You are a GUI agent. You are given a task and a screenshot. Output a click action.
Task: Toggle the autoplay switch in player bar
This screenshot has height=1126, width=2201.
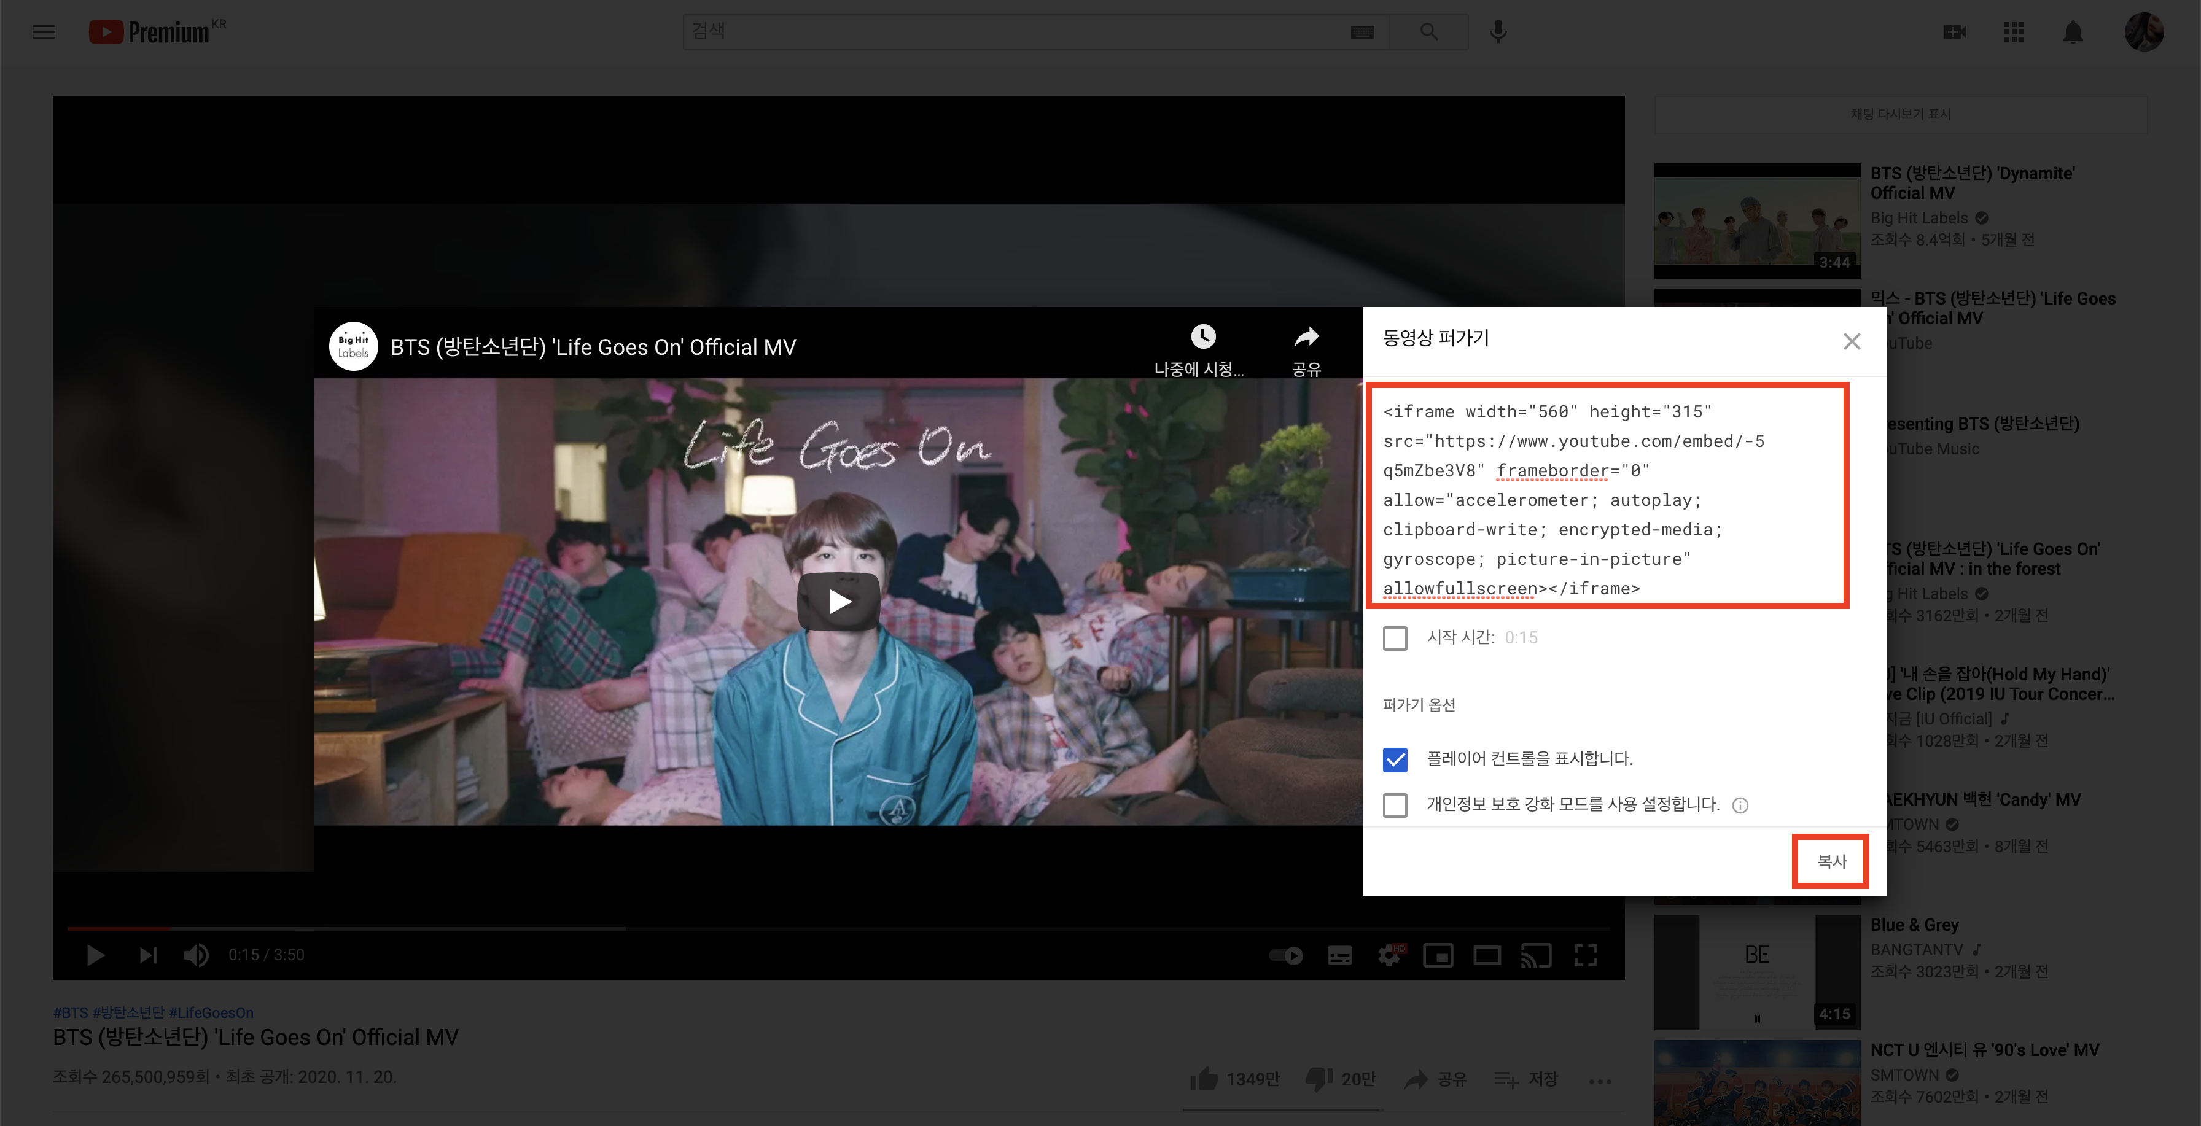[1286, 955]
